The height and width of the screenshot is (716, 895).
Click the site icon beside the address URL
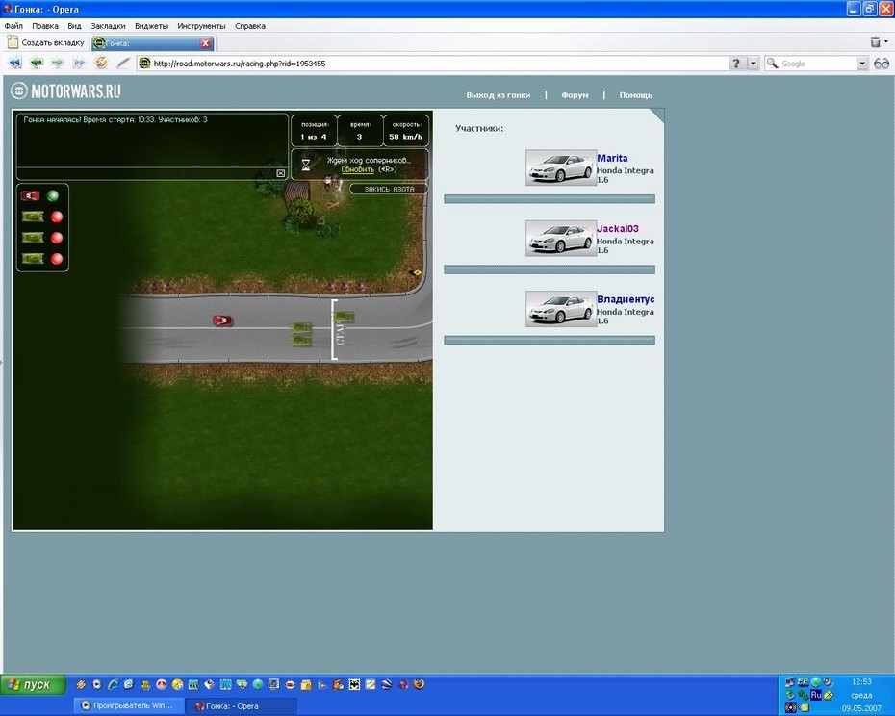click(145, 63)
